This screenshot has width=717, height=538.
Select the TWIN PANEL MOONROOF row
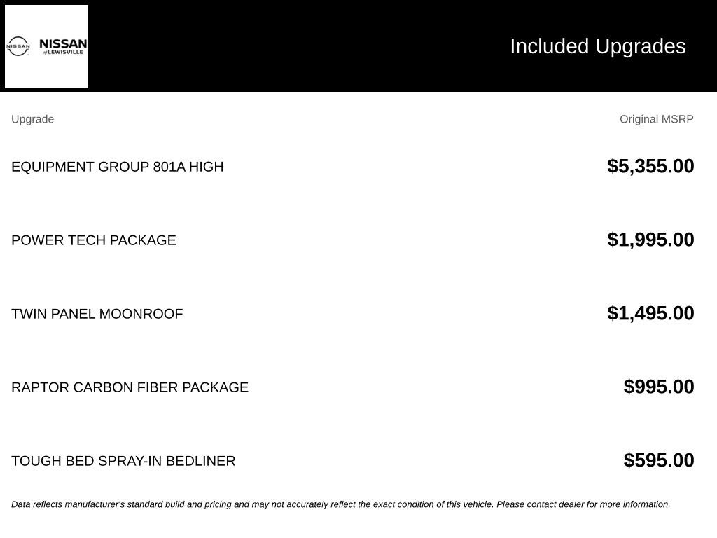[x=353, y=314]
